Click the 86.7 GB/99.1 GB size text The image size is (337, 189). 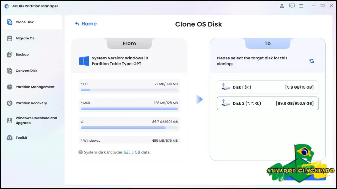point(165,122)
